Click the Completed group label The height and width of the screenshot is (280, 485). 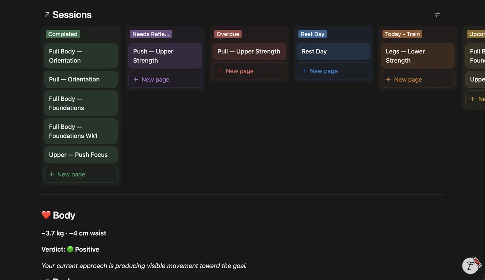(63, 34)
